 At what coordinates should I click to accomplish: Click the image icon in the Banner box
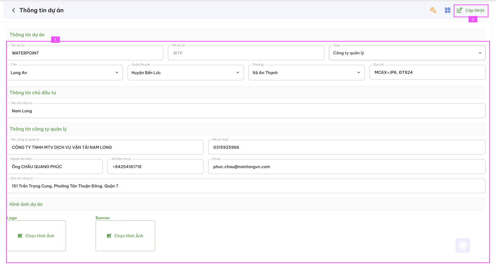pos(109,236)
